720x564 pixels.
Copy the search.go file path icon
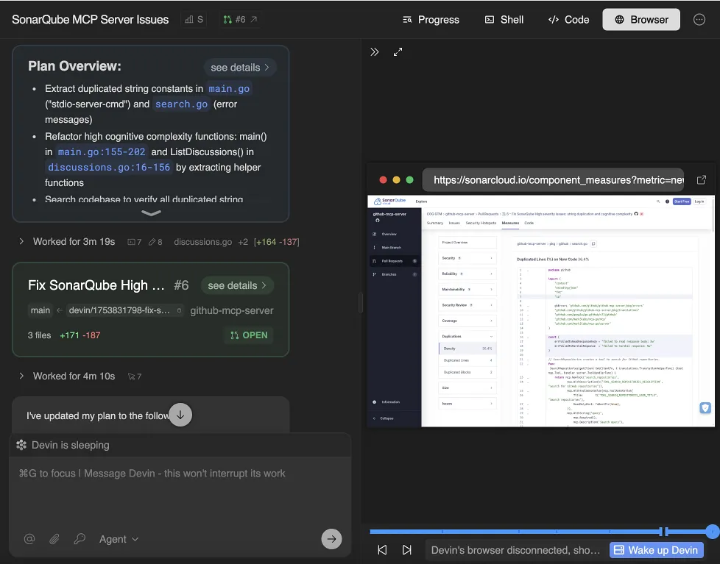(593, 243)
